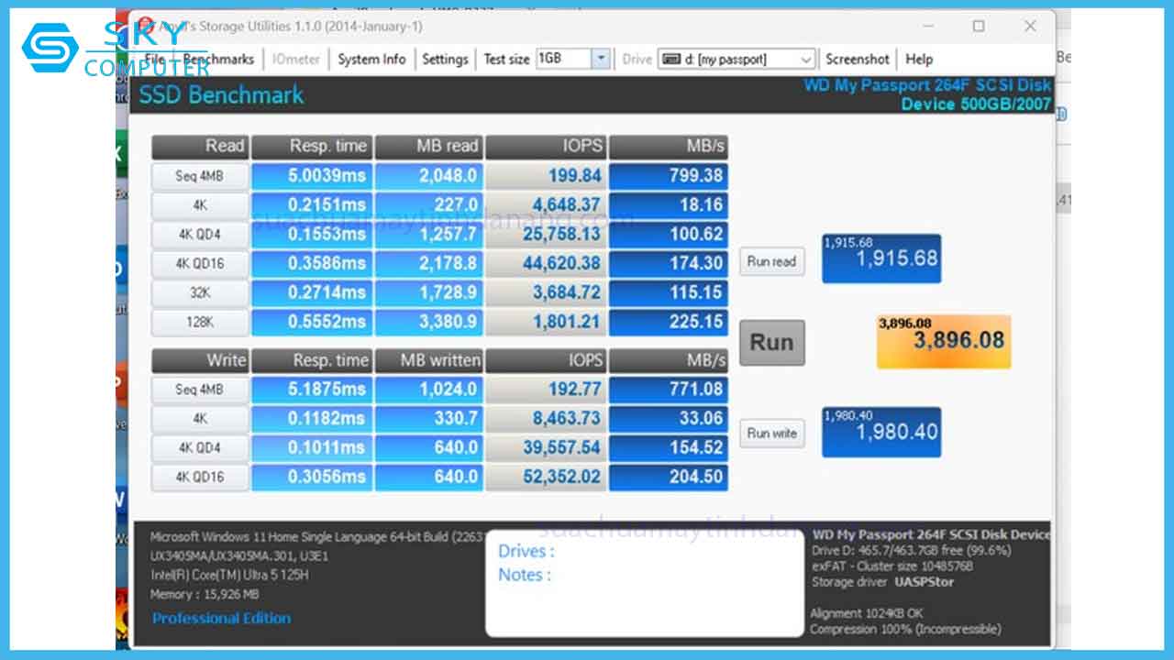
Task: Click the Seq 4MB write test button
Action: coord(200,390)
